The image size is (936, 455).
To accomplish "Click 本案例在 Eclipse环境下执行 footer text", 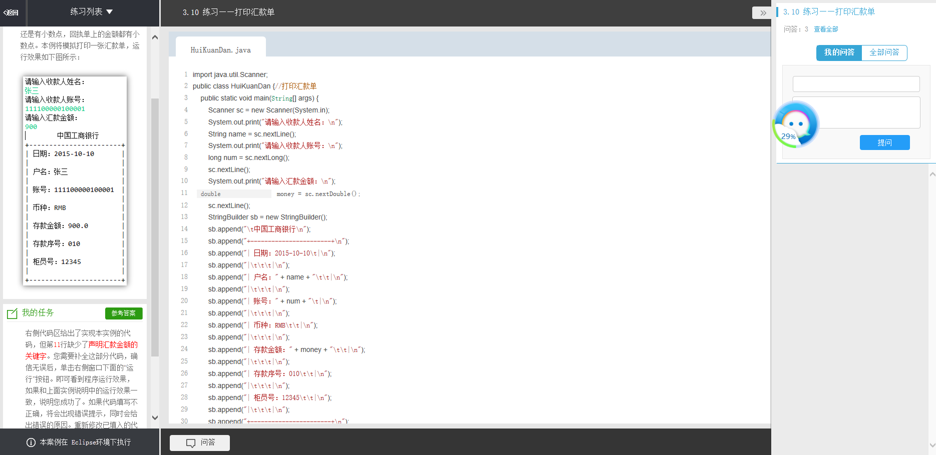I will [x=85, y=442].
